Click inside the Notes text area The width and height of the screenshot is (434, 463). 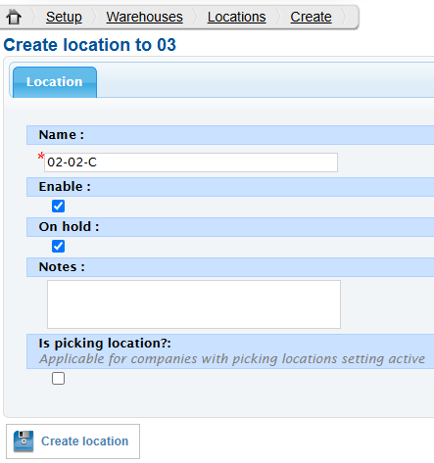click(x=194, y=304)
